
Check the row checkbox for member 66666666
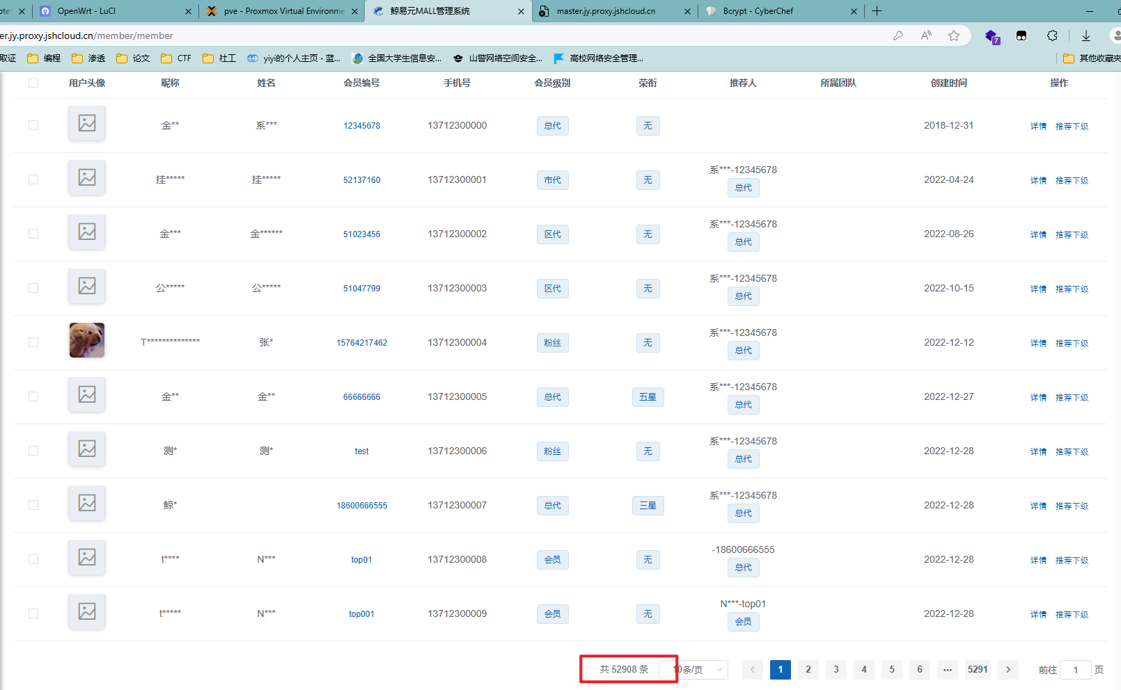pyautogui.click(x=33, y=396)
